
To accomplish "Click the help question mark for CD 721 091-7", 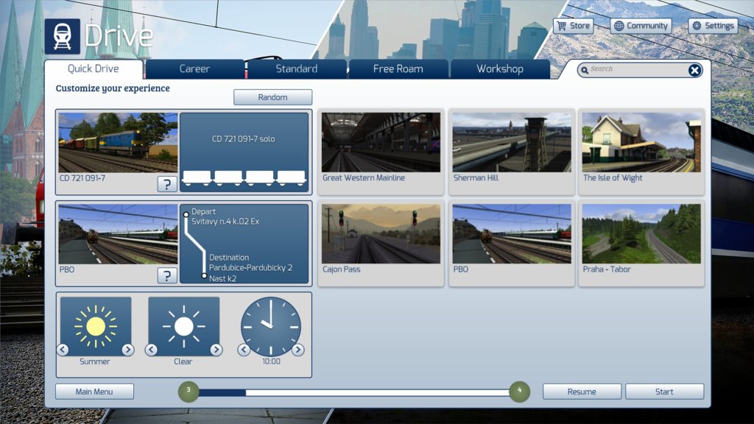I will [167, 184].
